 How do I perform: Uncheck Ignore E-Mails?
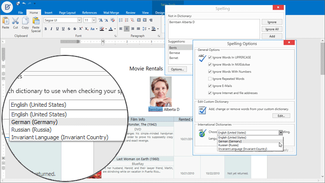(x=210, y=86)
